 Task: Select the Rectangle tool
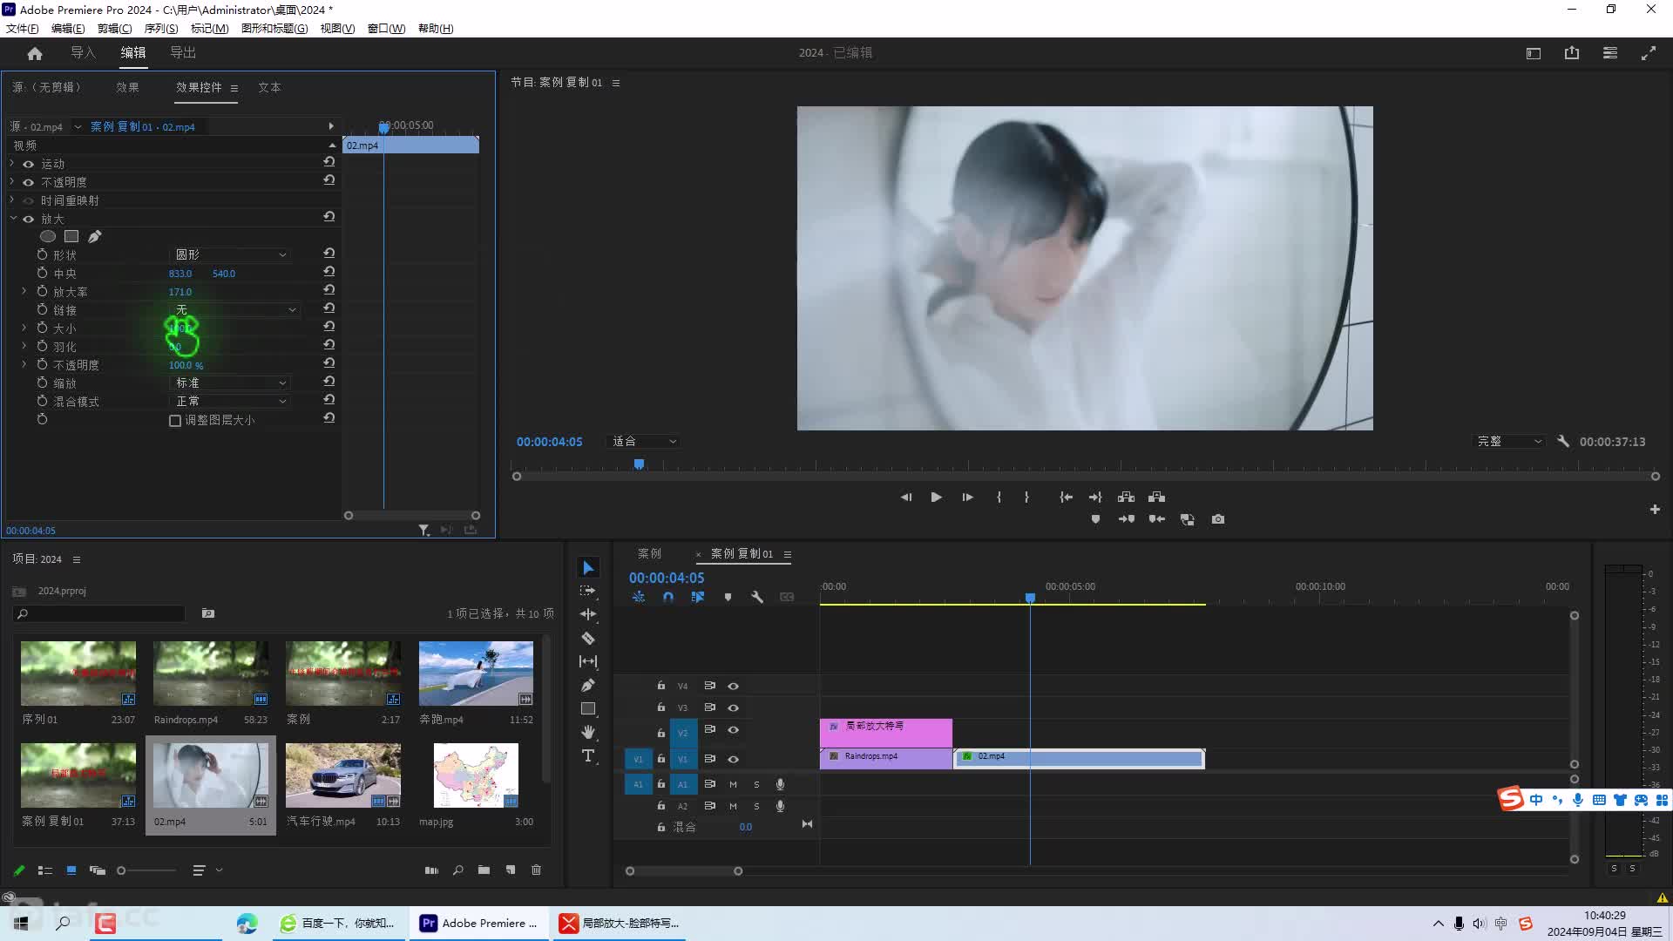pyautogui.click(x=588, y=708)
